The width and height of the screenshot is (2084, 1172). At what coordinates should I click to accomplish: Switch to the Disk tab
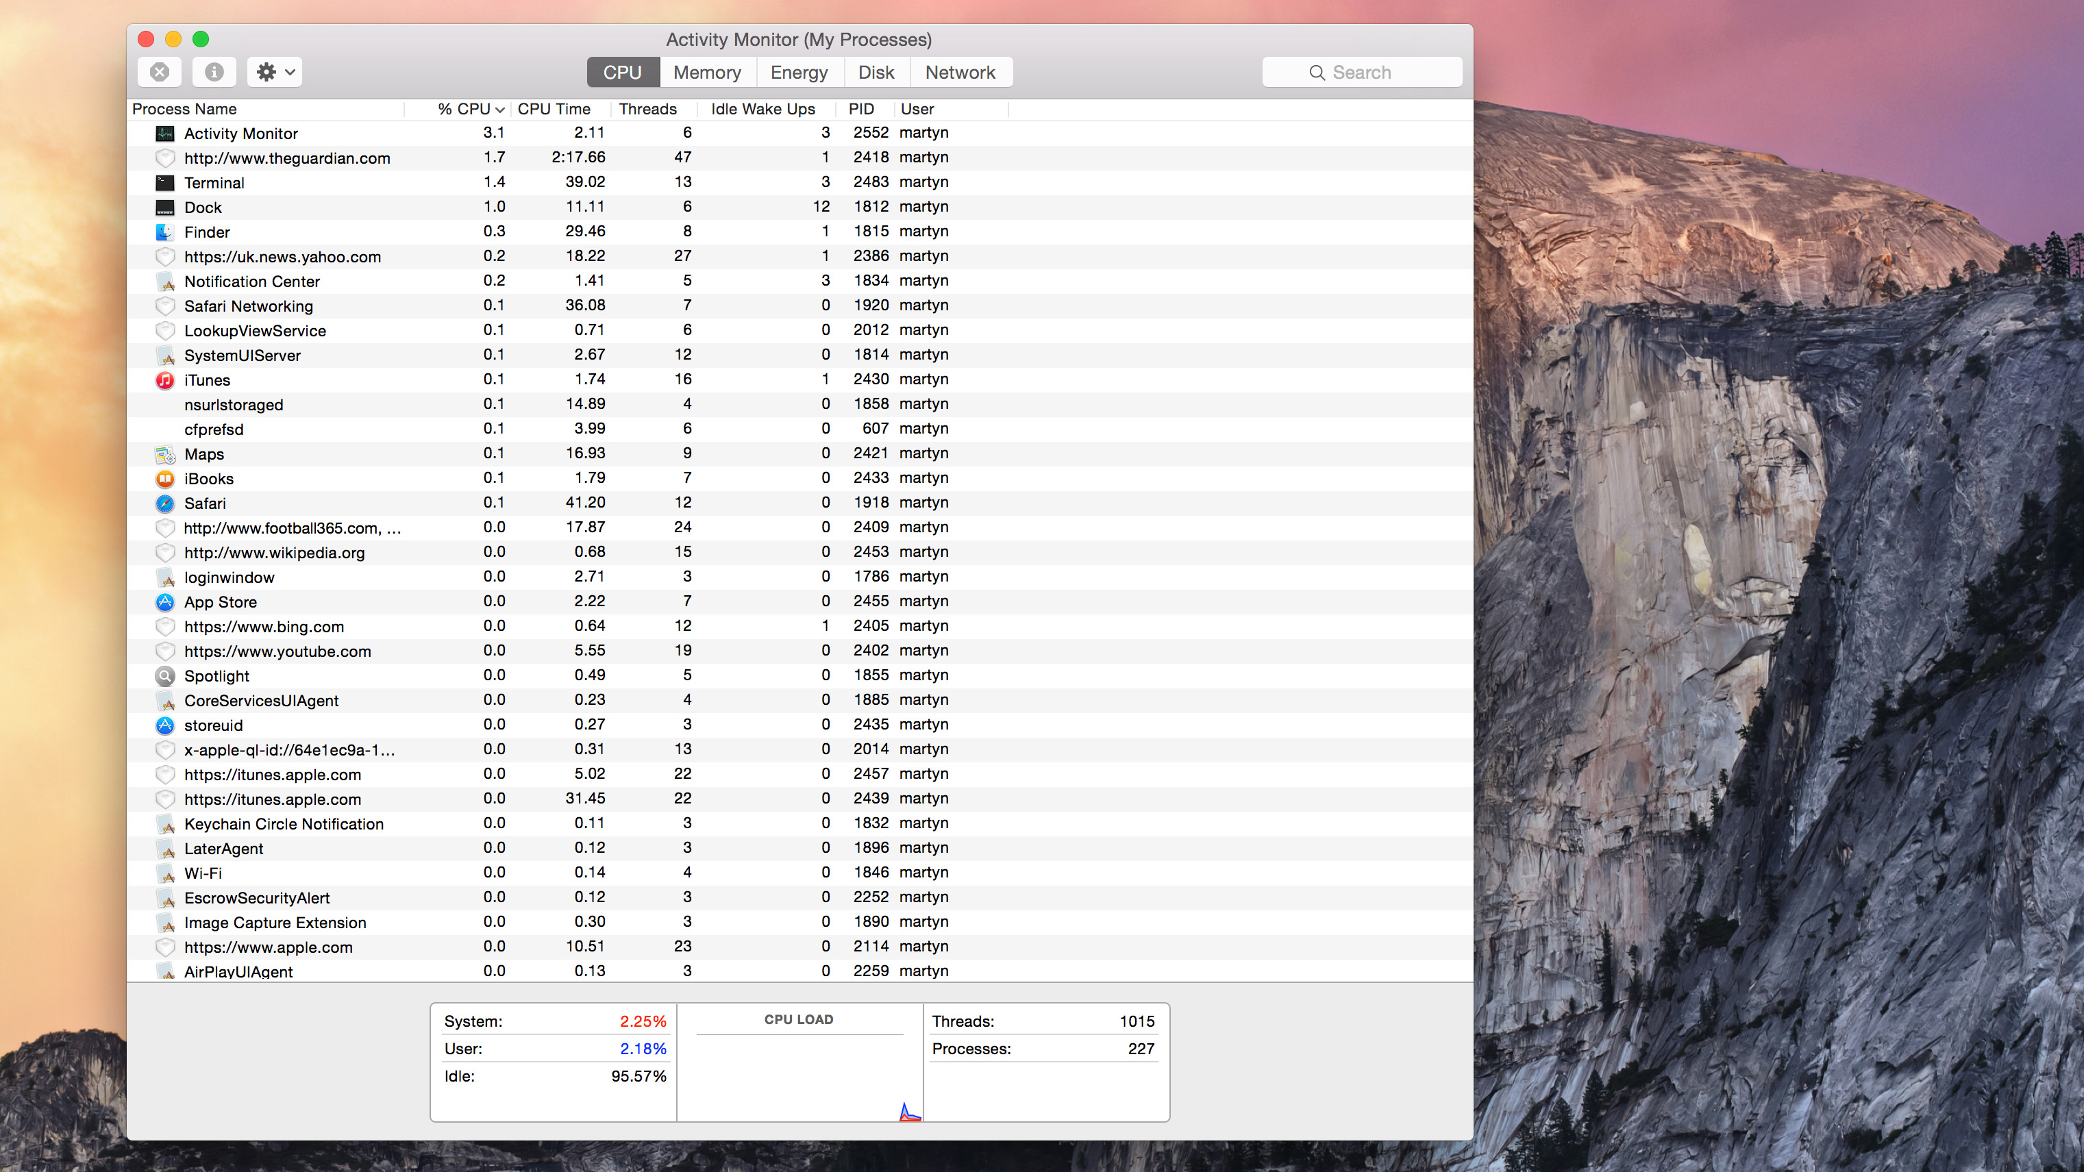pos(877,72)
